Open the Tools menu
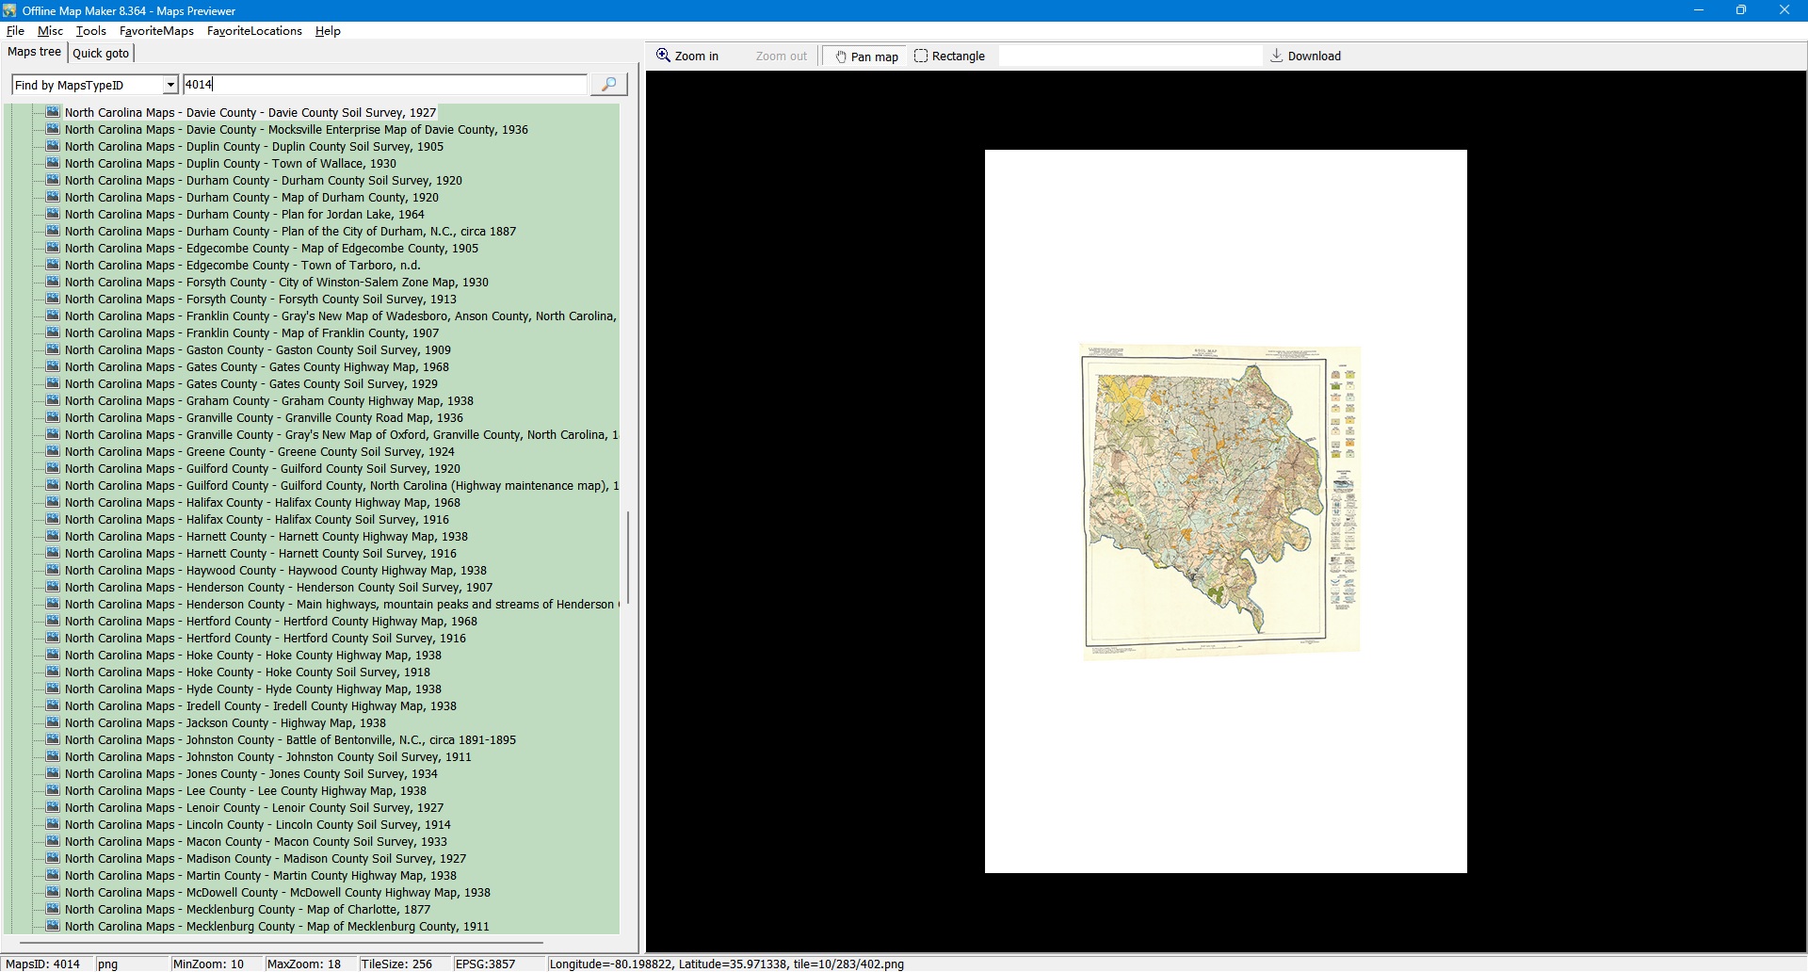Screen dimensions: 1808x972 point(90,31)
